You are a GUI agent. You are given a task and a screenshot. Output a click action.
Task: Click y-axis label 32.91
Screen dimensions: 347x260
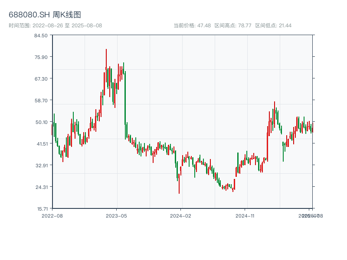(x=42, y=166)
